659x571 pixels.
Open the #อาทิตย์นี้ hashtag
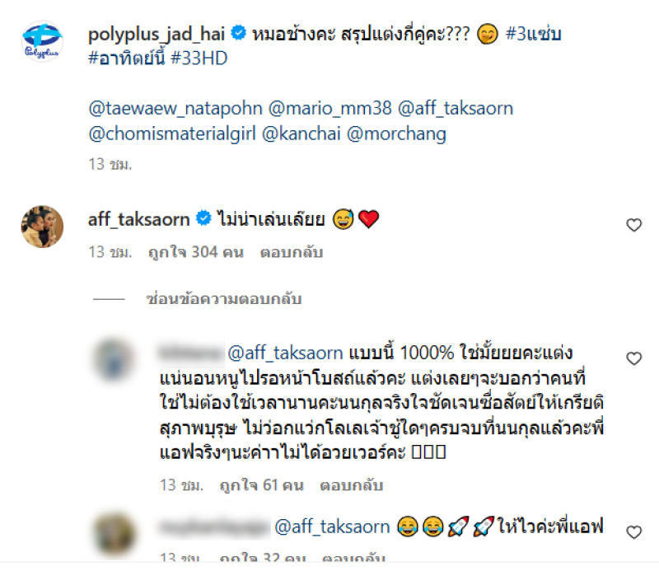point(127,59)
